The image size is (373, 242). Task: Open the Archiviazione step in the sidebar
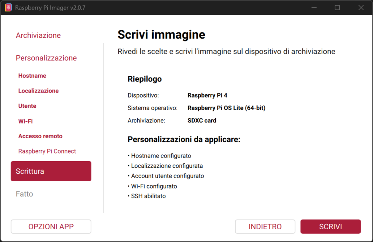38,35
